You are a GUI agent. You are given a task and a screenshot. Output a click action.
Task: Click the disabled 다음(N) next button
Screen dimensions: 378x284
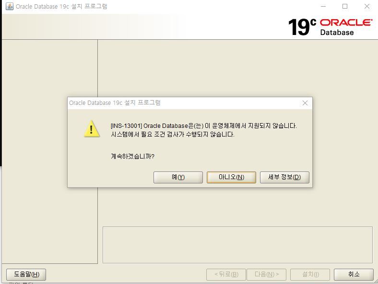tap(267, 274)
